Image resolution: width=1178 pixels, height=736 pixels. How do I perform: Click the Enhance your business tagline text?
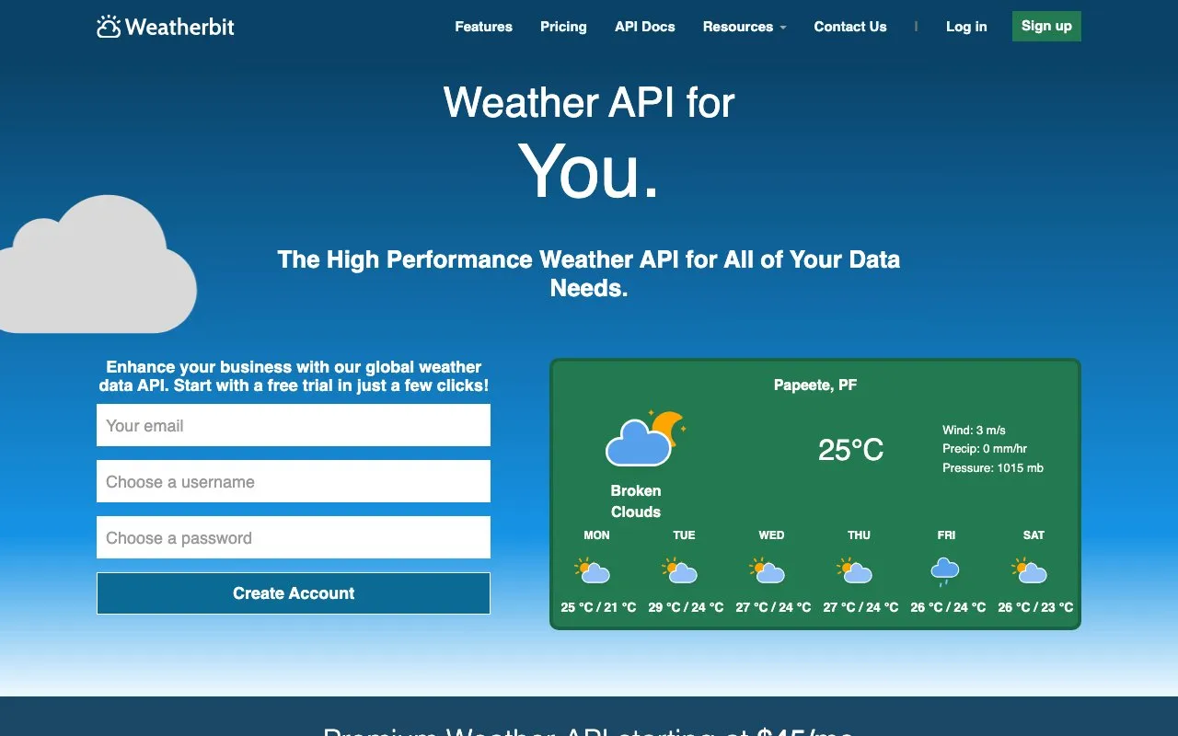(x=294, y=376)
